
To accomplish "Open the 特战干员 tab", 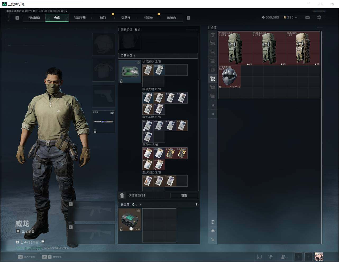I will 80,18.
